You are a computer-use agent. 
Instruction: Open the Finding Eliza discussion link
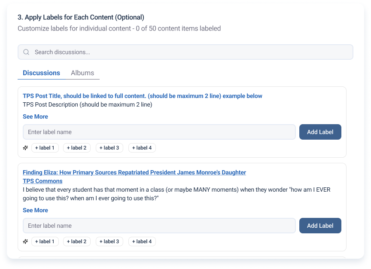(134, 172)
